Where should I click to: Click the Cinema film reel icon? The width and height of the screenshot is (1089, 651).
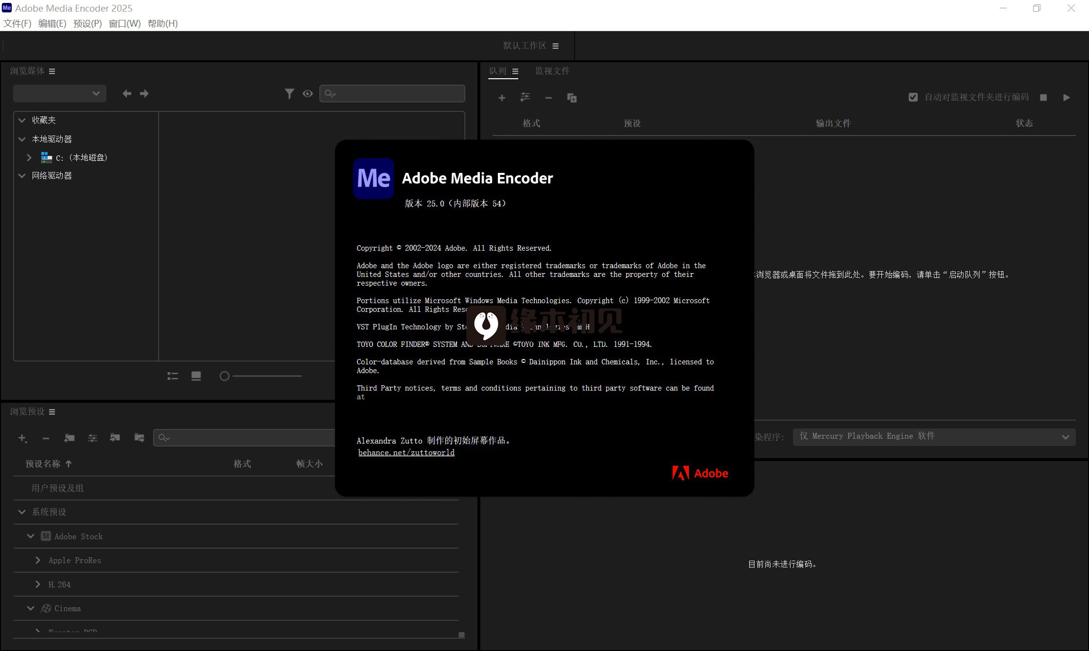pyautogui.click(x=46, y=608)
